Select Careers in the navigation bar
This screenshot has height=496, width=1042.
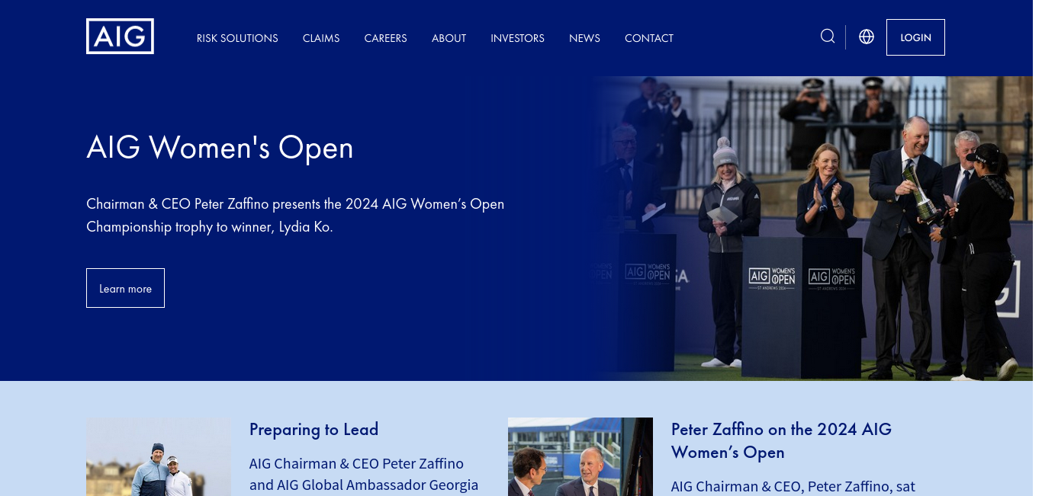[386, 38]
